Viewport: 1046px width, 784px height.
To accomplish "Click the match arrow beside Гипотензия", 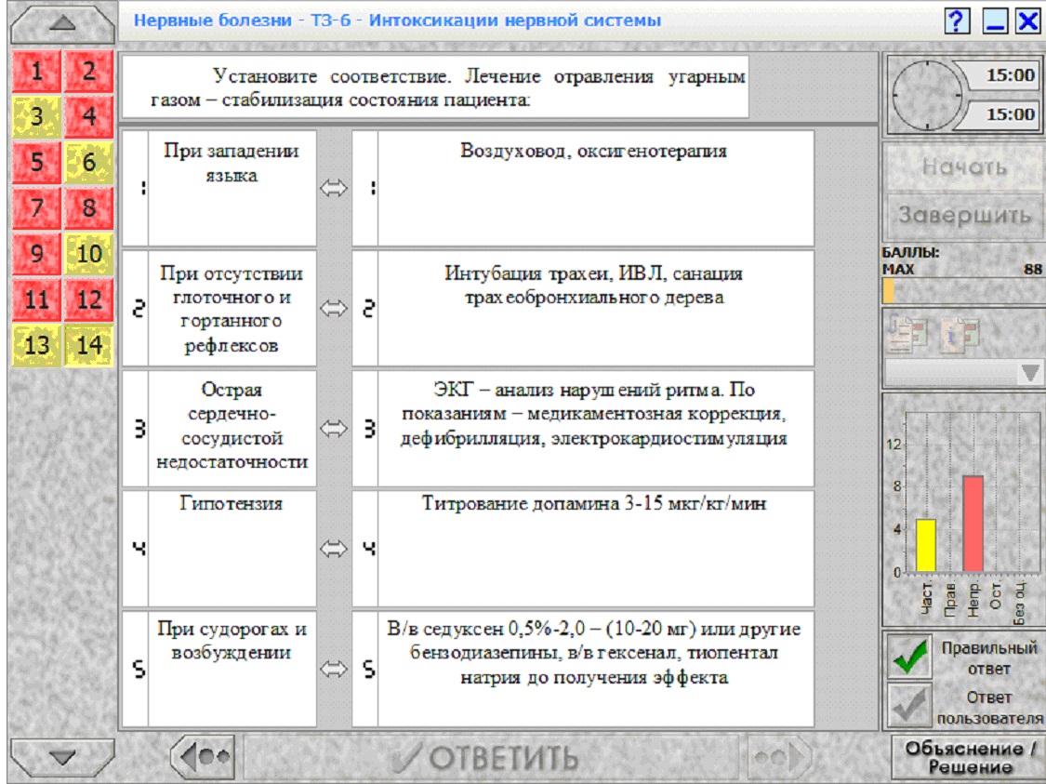I will click(x=334, y=549).
